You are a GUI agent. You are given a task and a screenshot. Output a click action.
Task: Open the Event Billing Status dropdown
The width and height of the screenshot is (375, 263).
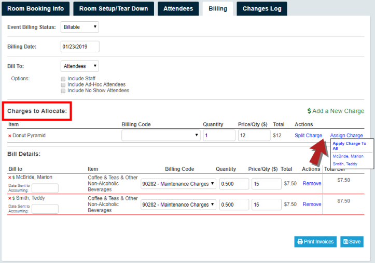80,27
